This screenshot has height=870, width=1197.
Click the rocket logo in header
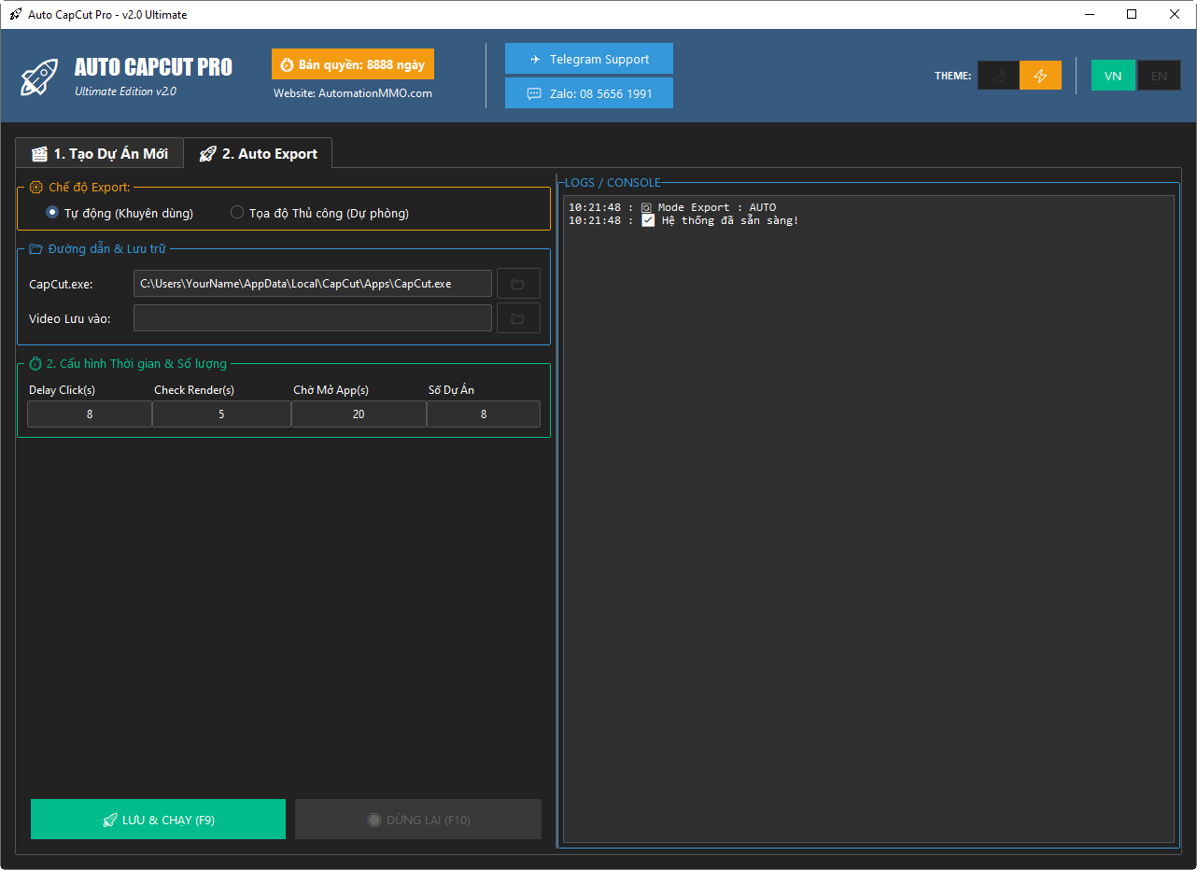coord(40,76)
